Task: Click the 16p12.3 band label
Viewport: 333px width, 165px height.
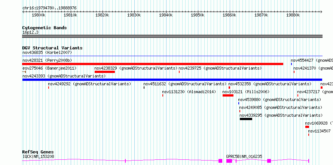Action: point(31,32)
